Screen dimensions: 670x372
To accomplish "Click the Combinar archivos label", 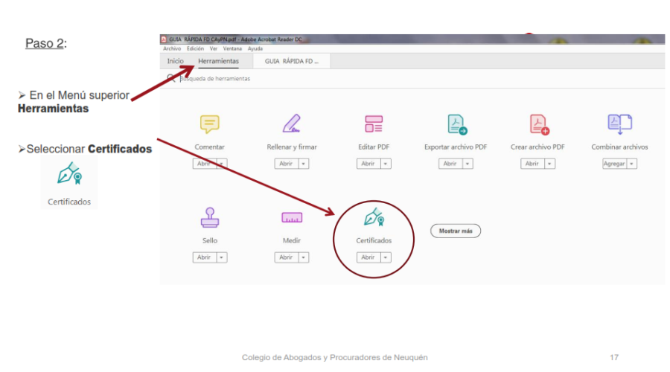I will coord(619,147).
